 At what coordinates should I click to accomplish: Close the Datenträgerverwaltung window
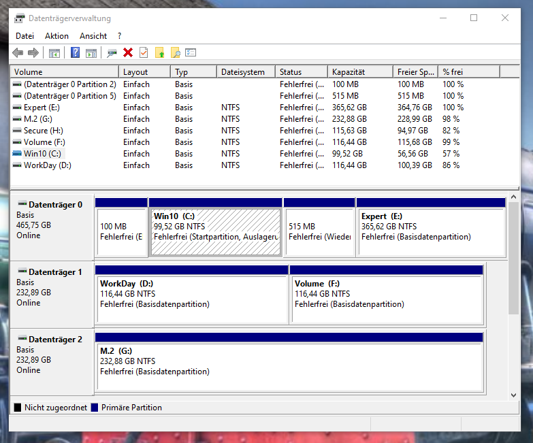tap(505, 18)
